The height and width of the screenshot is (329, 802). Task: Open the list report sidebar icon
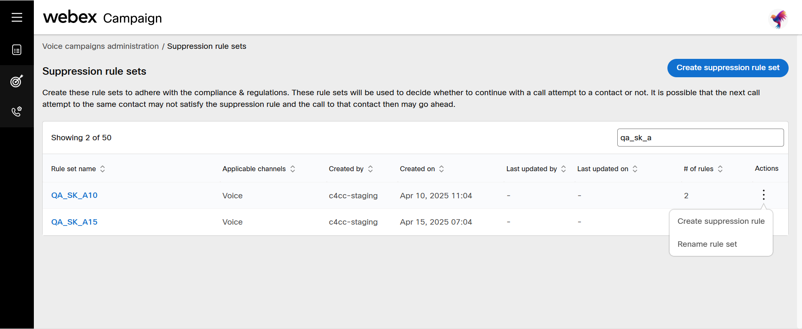17,50
